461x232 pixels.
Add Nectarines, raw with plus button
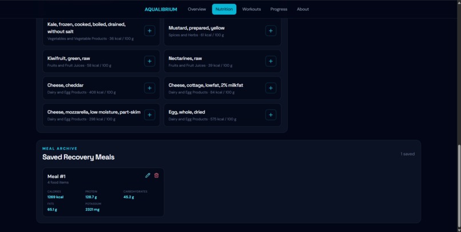pyautogui.click(x=271, y=61)
